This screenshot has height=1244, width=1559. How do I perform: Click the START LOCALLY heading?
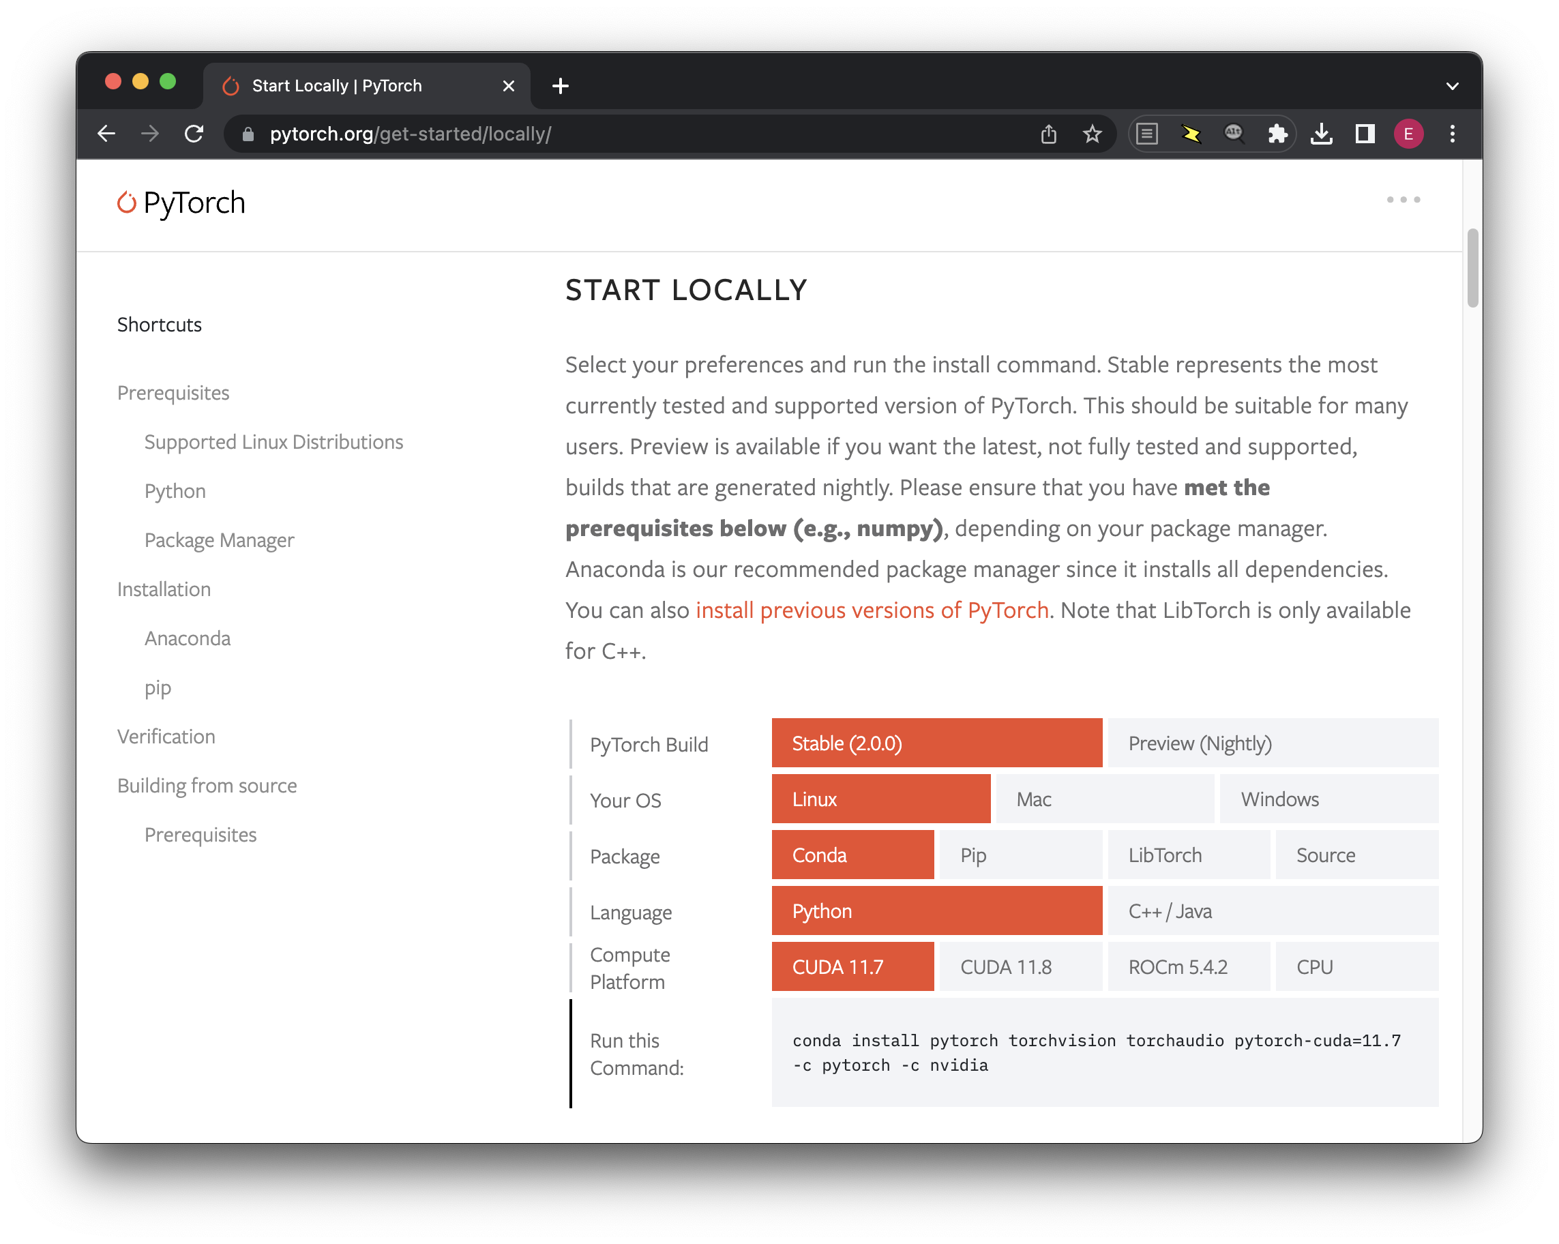(x=685, y=290)
